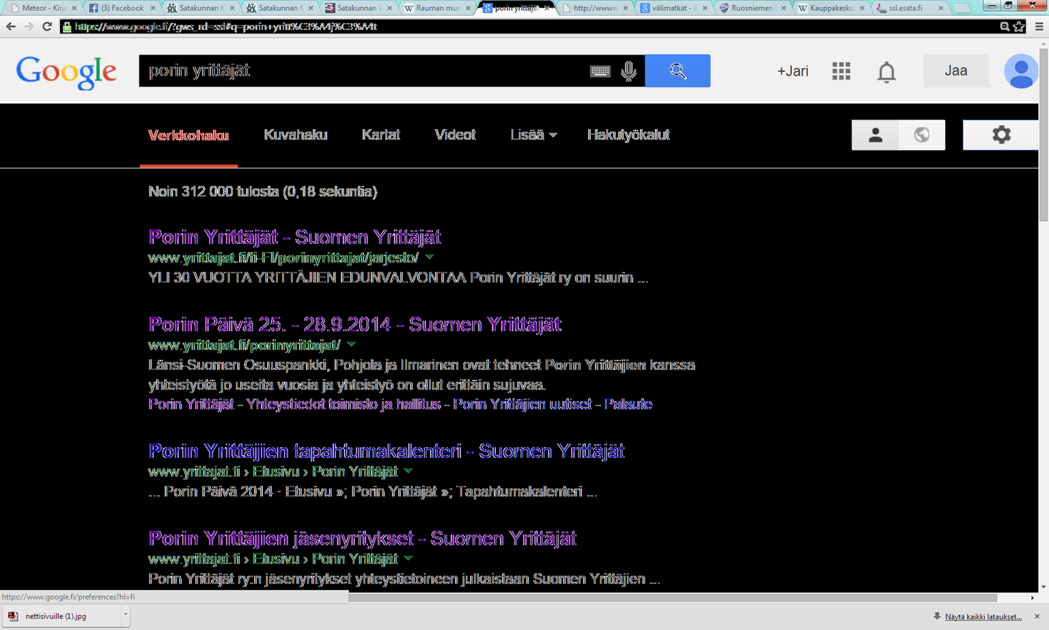Open the on-screen keyboard icon in search box
The height and width of the screenshot is (630, 1049).
pos(600,71)
